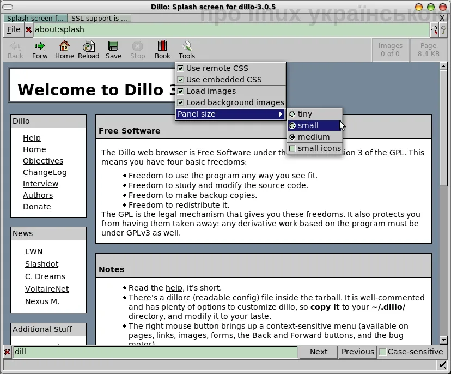Click the Page 8.4 KB indicator
451x374 pixels.
(x=428, y=50)
